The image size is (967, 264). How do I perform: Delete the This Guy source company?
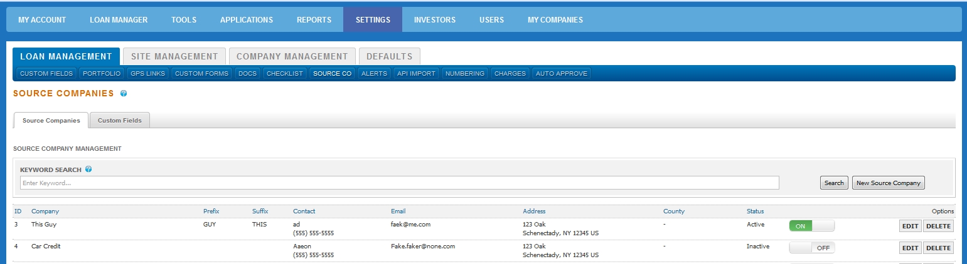point(938,226)
